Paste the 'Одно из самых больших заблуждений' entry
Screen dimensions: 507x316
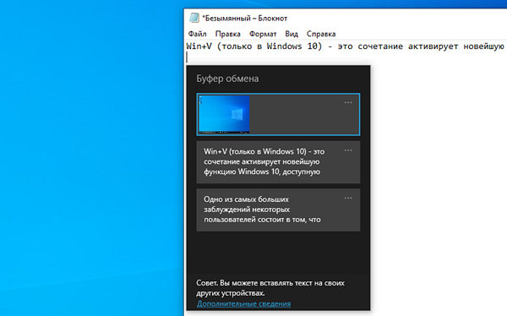[x=278, y=210]
